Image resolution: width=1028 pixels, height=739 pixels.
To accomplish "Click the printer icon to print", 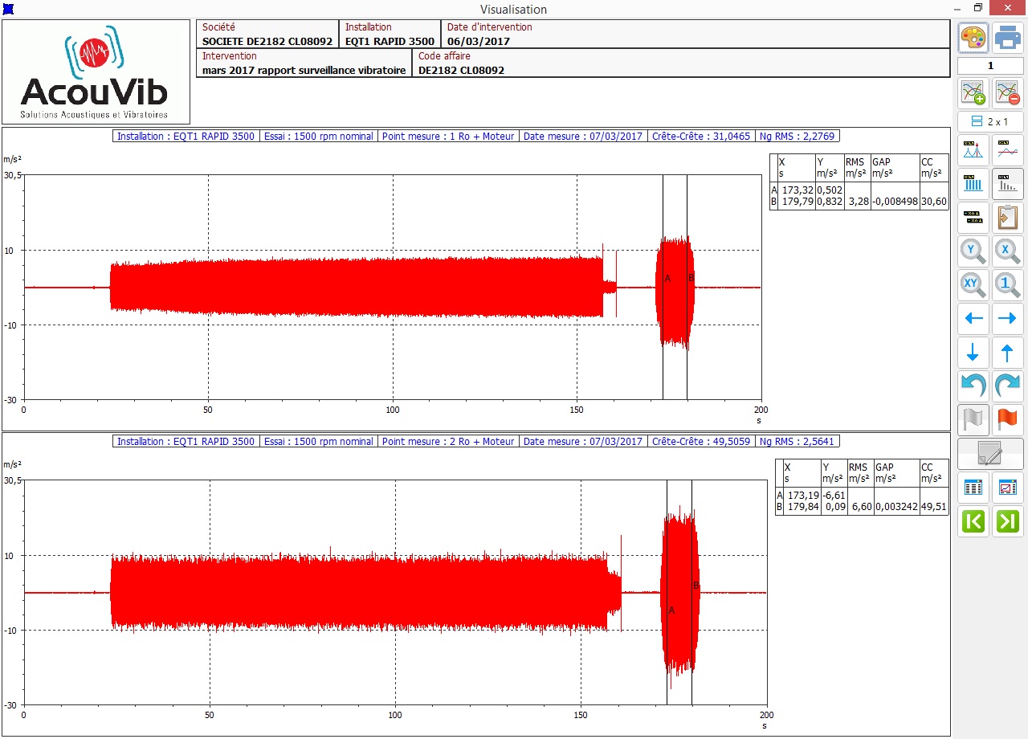I will pyautogui.click(x=1007, y=37).
